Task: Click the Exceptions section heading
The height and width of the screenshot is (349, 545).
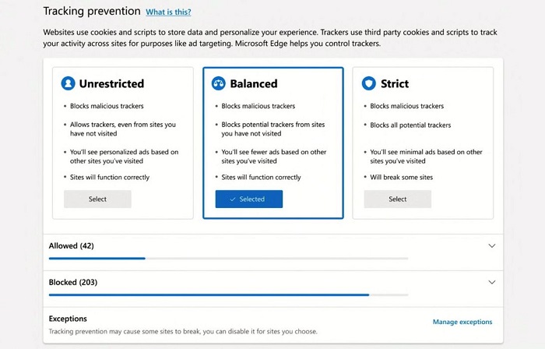Action: pyautogui.click(x=68, y=319)
